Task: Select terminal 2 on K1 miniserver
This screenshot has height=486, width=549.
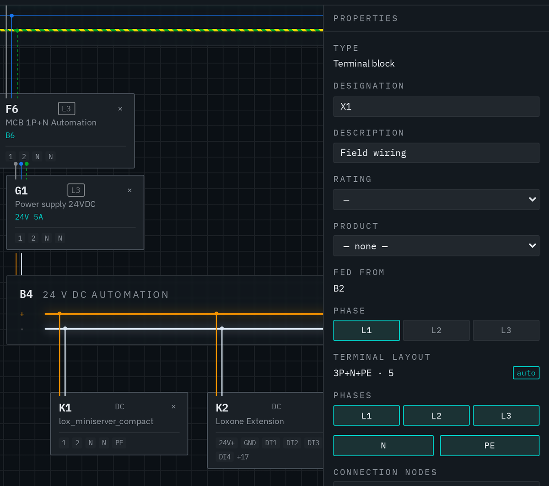Action: [x=77, y=443]
